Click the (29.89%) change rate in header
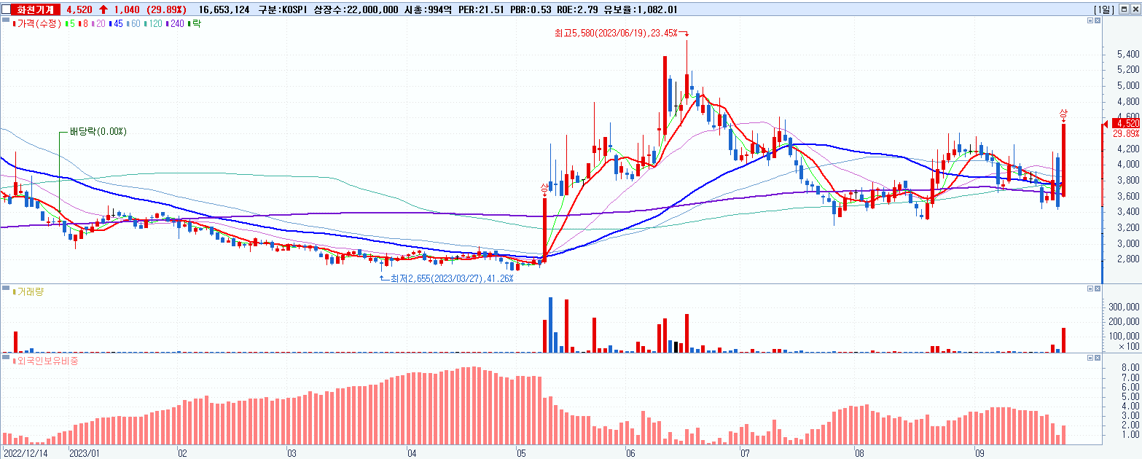This screenshot has height=459, width=1142. (165, 9)
